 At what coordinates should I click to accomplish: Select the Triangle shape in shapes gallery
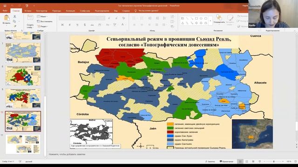coord(183,23)
